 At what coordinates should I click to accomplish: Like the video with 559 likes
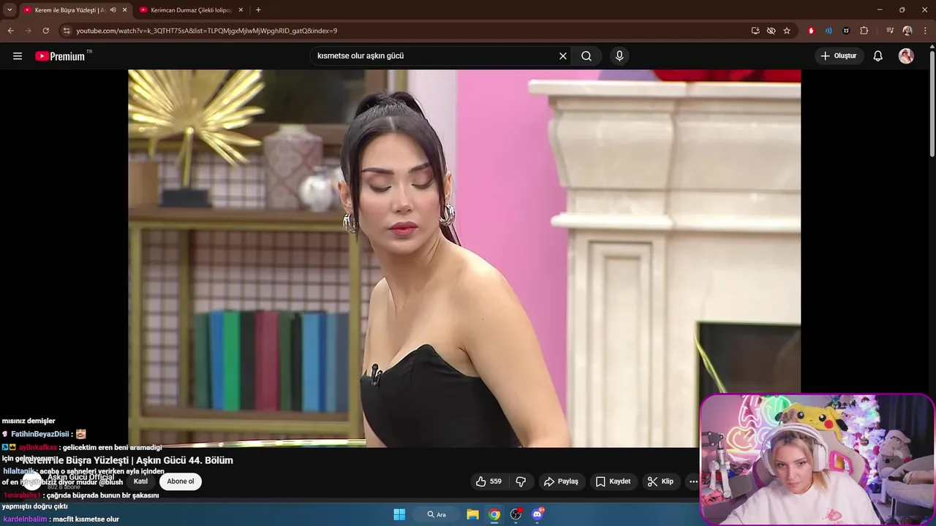click(x=488, y=481)
